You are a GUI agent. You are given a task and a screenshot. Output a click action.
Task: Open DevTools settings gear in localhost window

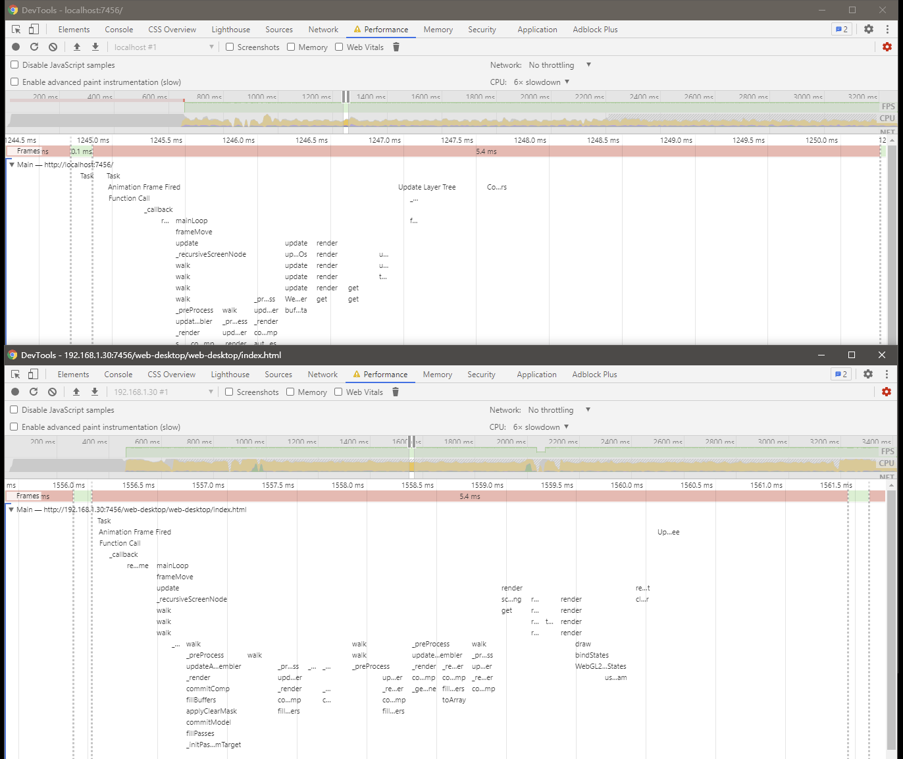click(869, 29)
